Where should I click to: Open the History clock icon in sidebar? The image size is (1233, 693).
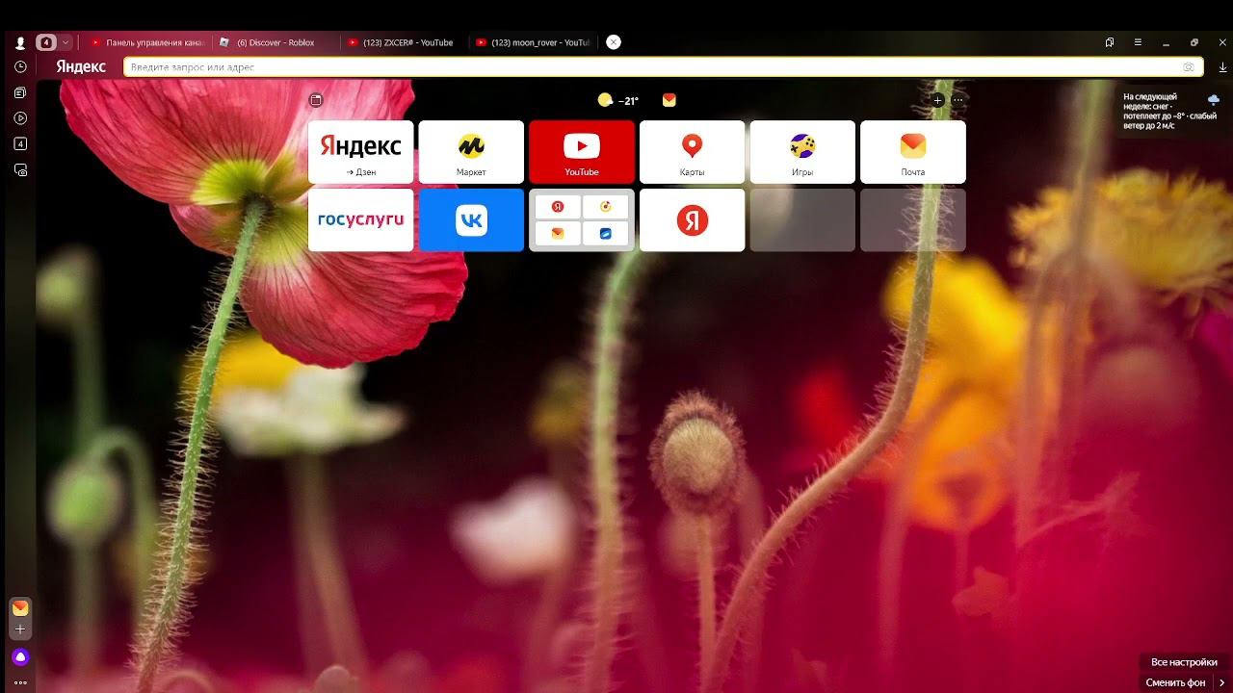[20, 67]
